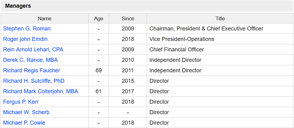
Task: Click the Roger john Emdin link
Action: click(x=25, y=39)
